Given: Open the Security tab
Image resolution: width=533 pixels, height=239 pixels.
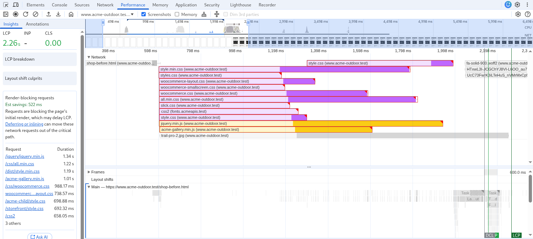Looking at the screenshot, I should [x=212, y=5].
